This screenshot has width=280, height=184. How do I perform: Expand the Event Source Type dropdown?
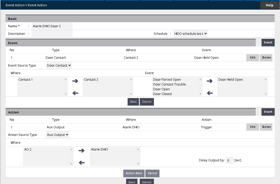pyautogui.click(x=59, y=65)
